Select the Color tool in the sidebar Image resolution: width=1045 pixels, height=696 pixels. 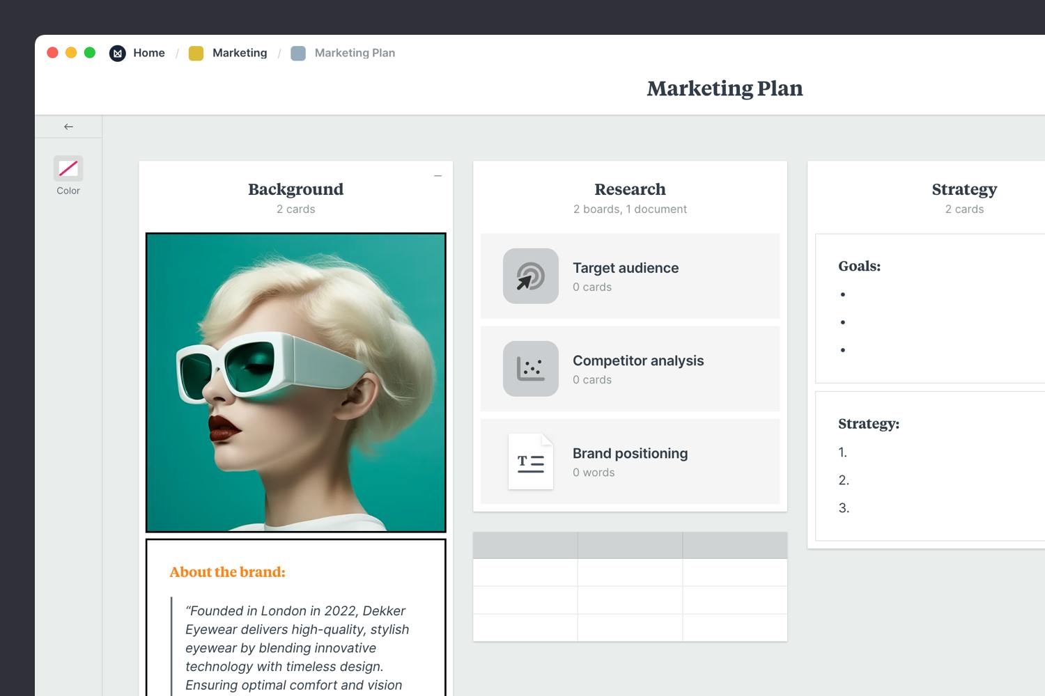pyautogui.click(x=68, y=174)
